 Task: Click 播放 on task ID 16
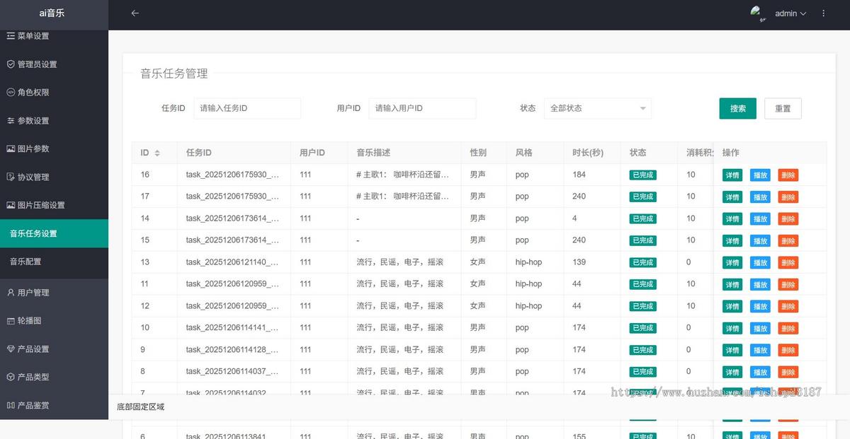point(760,174)
